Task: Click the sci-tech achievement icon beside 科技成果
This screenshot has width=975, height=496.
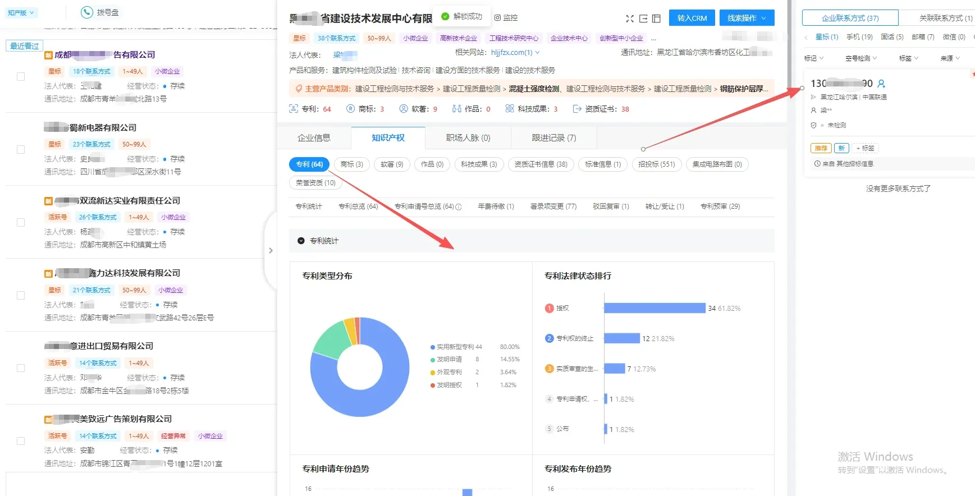Action: (510, 109)
